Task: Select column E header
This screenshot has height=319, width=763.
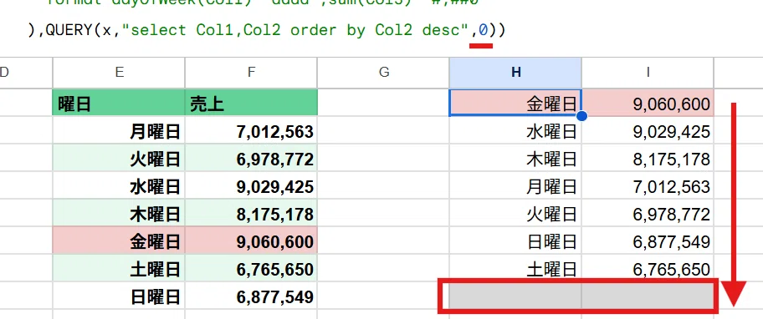Action: tap(119, 73)
